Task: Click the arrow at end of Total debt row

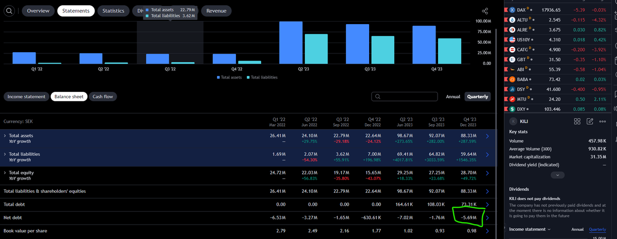Action: [487, 205]
